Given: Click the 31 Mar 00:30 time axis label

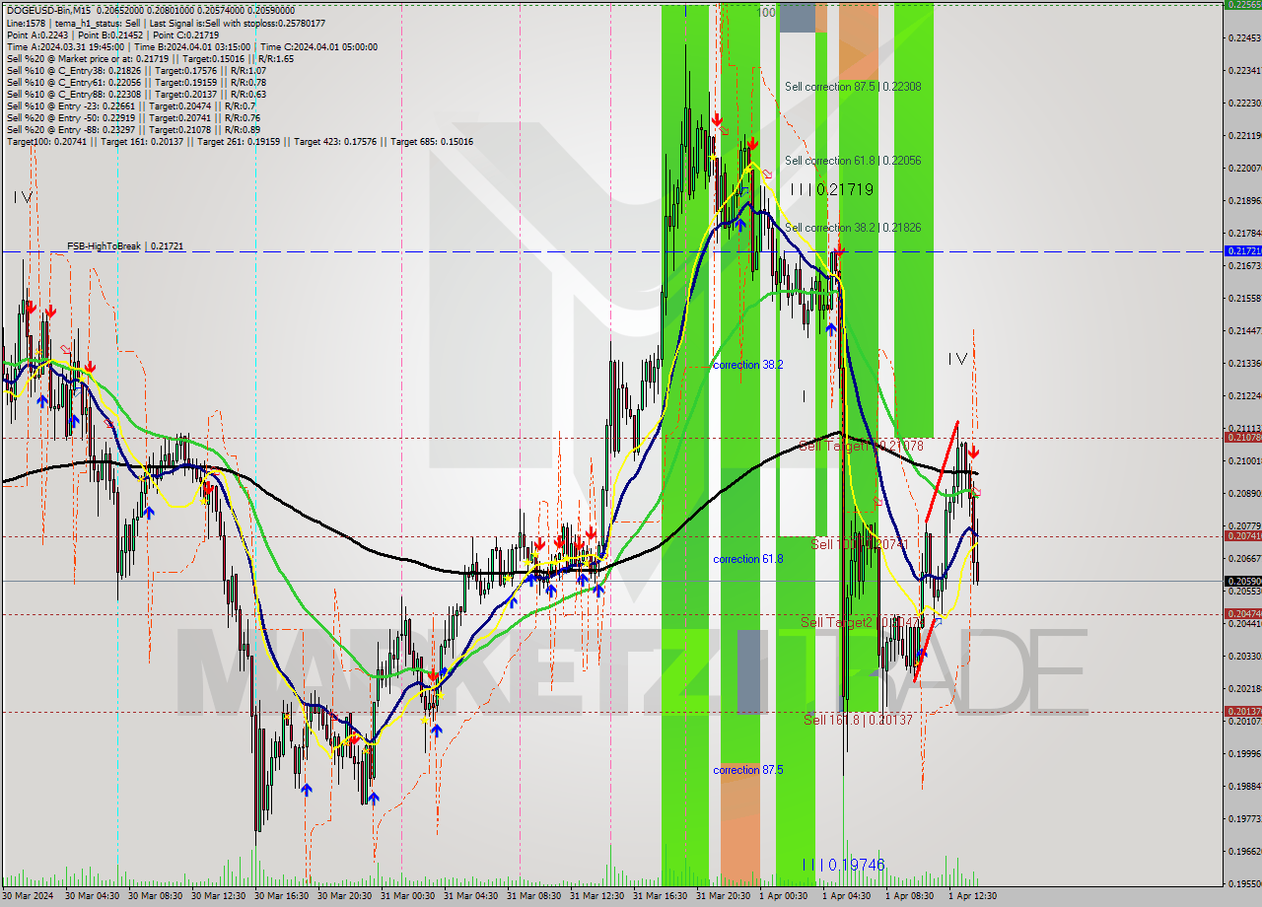Looking at the screenshot, I should (408, 896).
